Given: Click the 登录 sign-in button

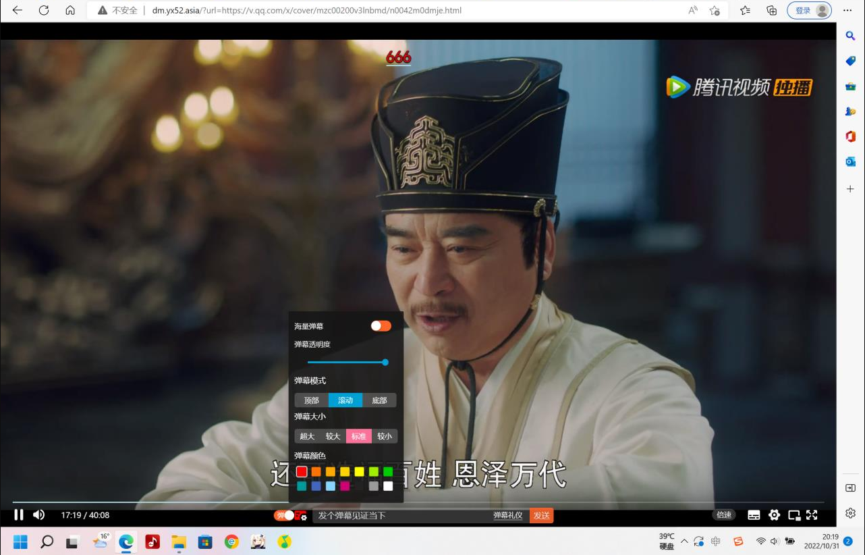Looking at the screenshot, I should [x=810, y=10].
